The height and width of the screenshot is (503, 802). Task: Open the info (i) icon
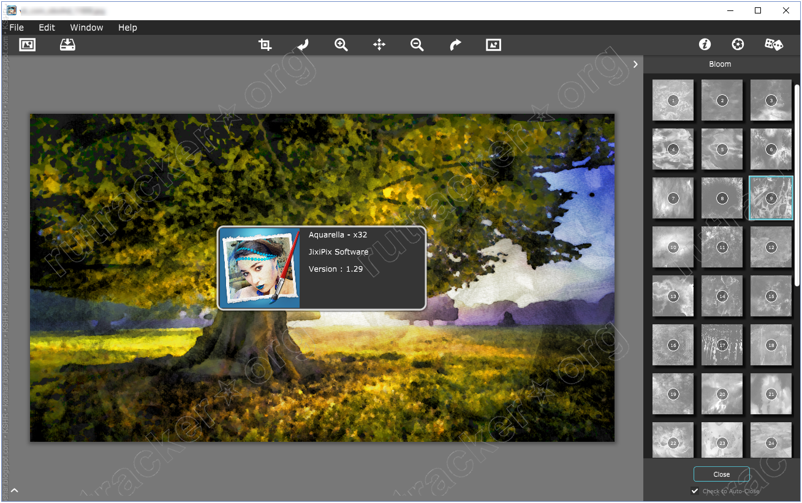tap(705, 44)
